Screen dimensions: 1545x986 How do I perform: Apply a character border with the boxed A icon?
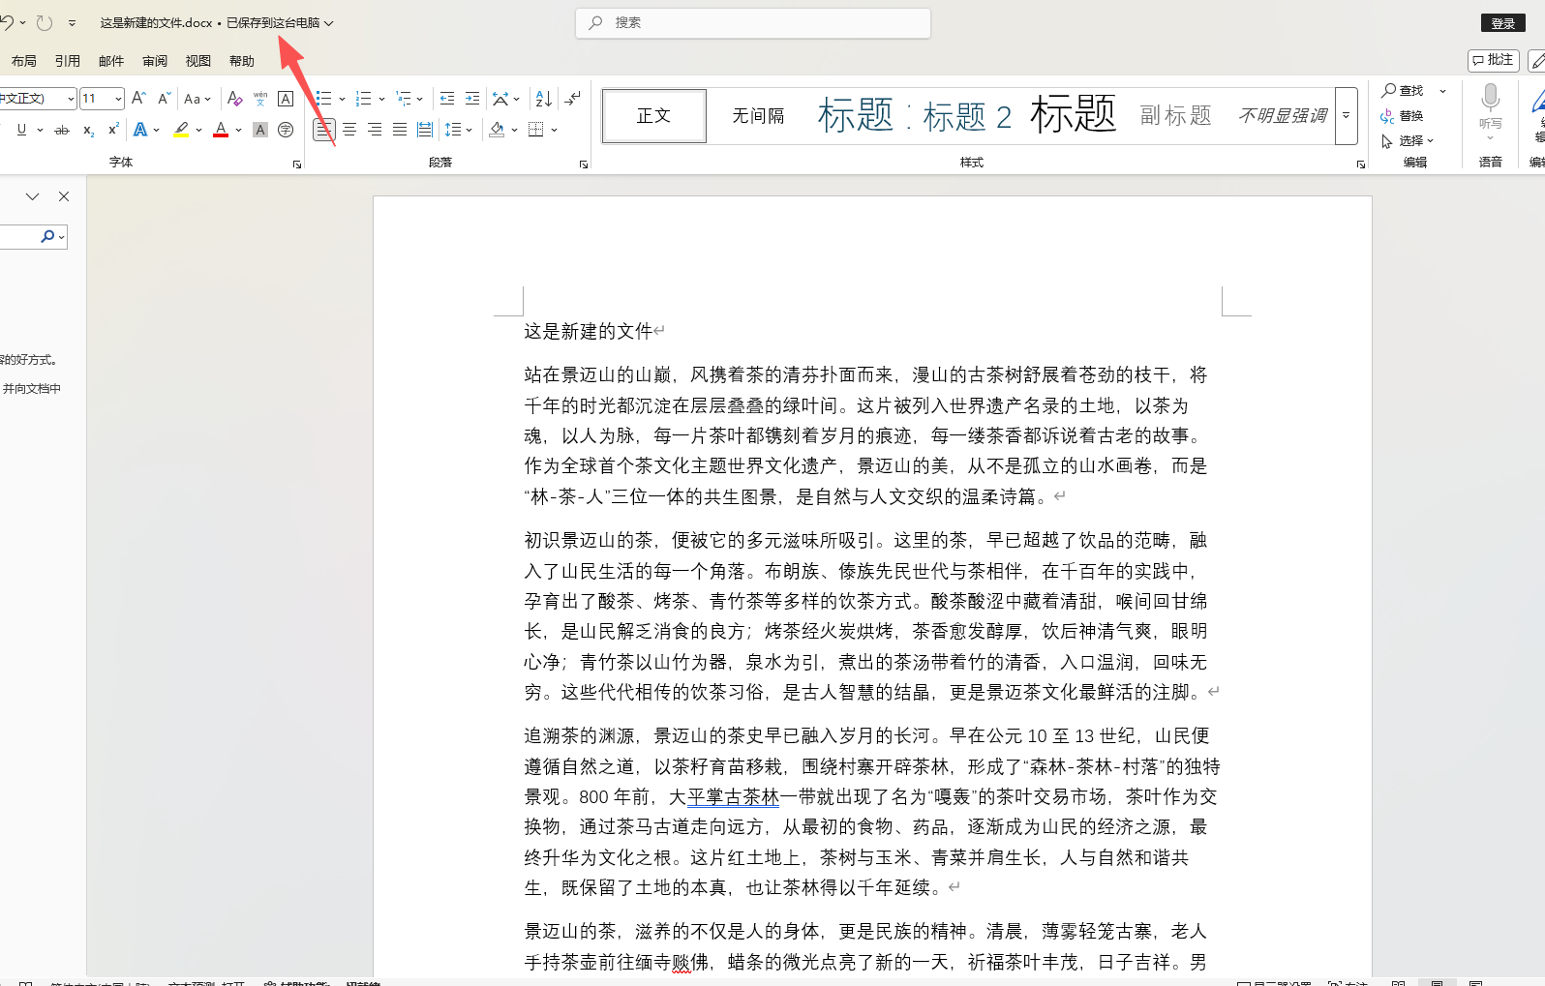286,98
